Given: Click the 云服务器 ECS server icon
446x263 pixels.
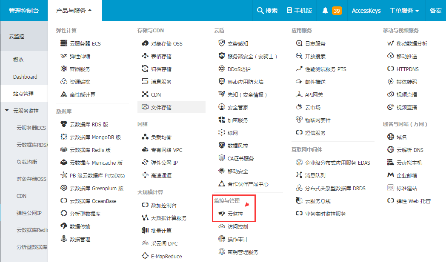Looking at the screenshot, I should (64, 43).
